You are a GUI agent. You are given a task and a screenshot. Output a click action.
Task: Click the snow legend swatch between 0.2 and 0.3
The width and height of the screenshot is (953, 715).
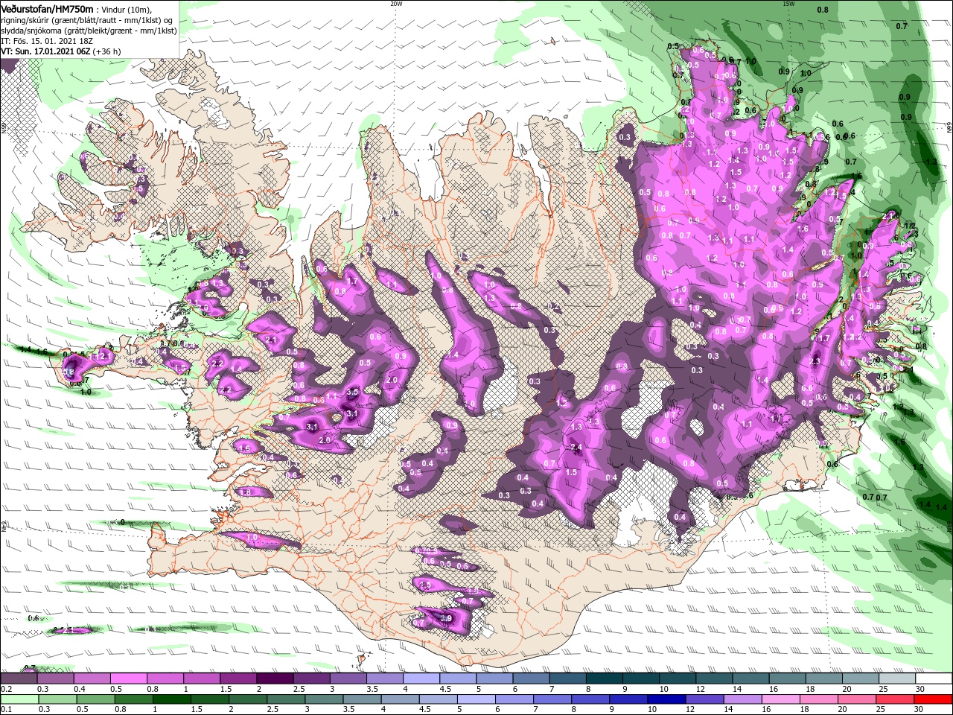(19, 679)
